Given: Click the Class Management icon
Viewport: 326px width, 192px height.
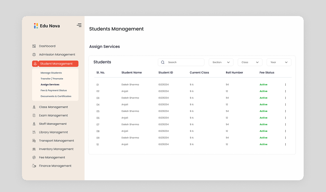Looking at the screenshot, I should [x=34, y=107].
